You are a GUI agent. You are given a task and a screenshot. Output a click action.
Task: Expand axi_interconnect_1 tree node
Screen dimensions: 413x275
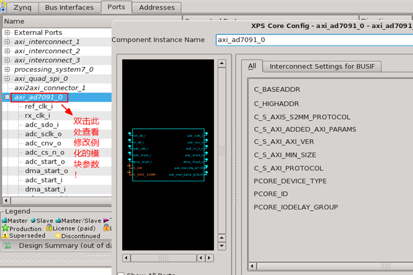pos(7,42)
